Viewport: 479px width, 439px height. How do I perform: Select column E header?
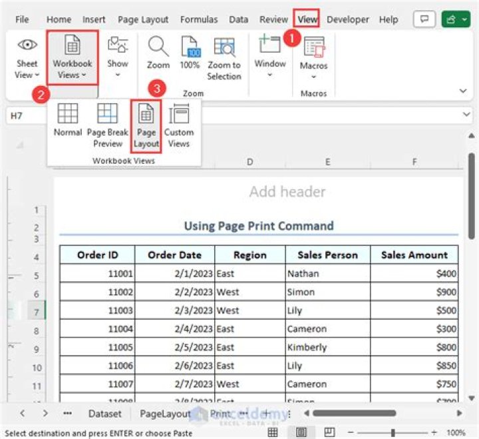tap(328, 161)
